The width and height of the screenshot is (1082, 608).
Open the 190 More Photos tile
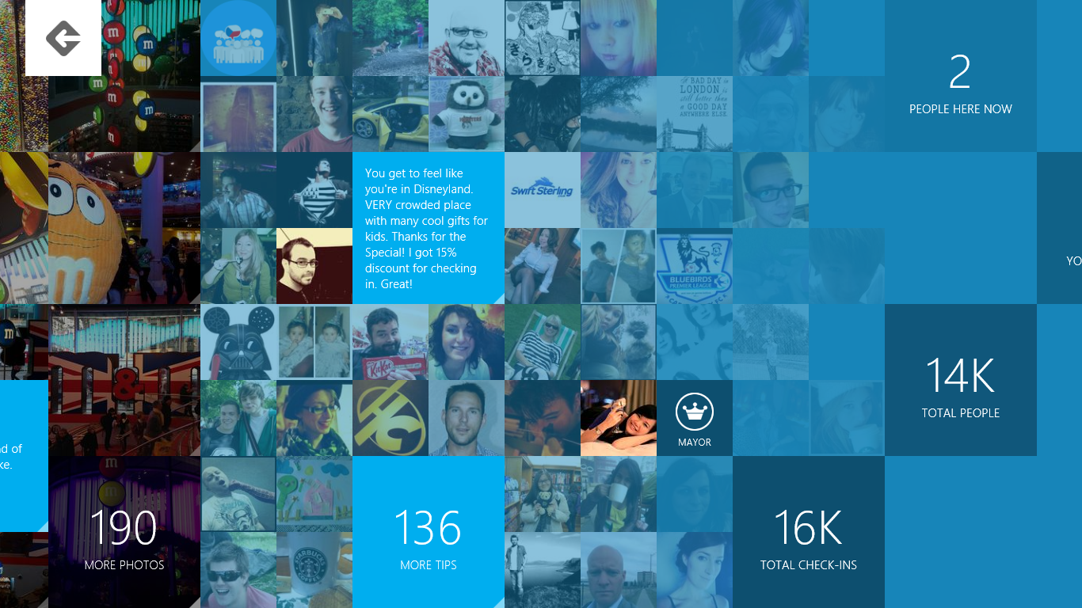[x=124, y=532]
